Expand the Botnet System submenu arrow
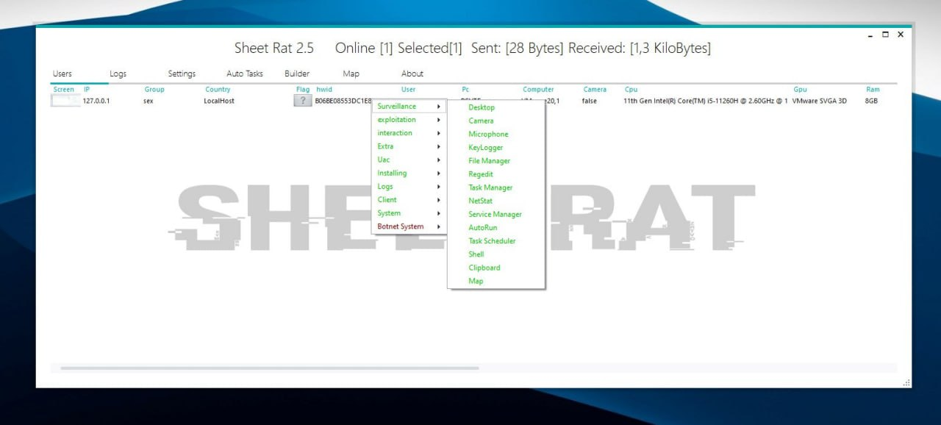 (439, 226)
